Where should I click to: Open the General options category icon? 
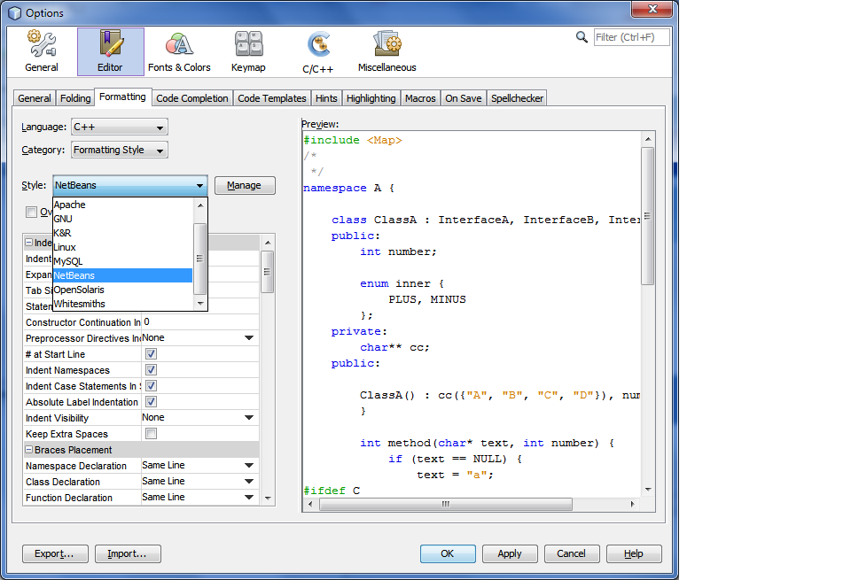pos(41,50)
